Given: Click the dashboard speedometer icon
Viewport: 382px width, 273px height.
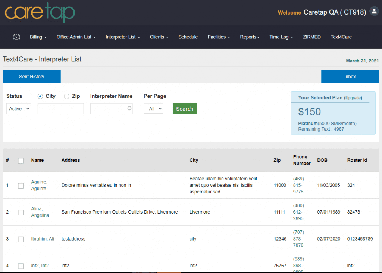Looking at the screenshot, I should (x=16, y=37).
